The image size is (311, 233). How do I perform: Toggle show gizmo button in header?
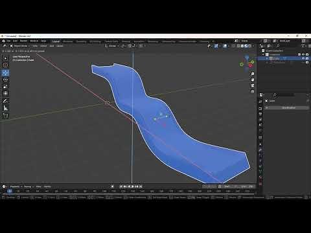[216, 46]
